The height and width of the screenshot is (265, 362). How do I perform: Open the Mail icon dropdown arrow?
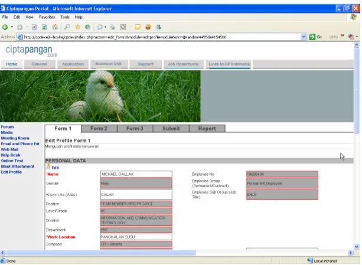coord(105,27)
